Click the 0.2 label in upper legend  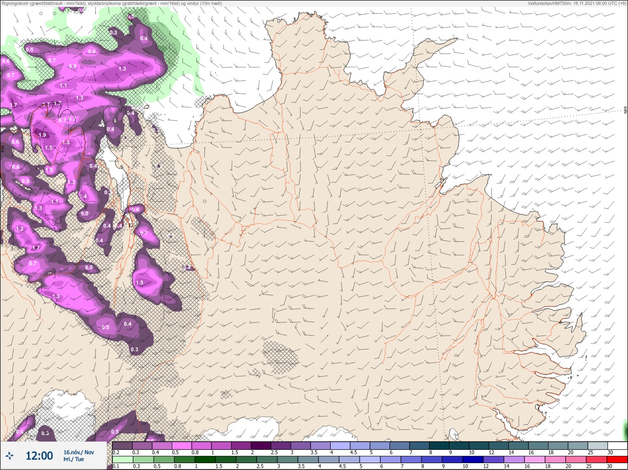(116, 452)
